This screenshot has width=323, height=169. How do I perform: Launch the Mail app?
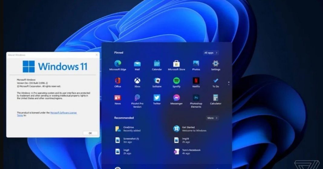(x=137, y=64)
